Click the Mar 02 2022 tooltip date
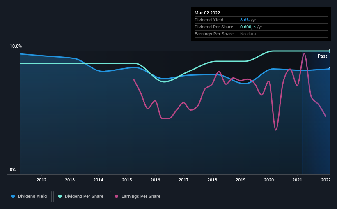The image size is (337, 209). tap(207, 13)
